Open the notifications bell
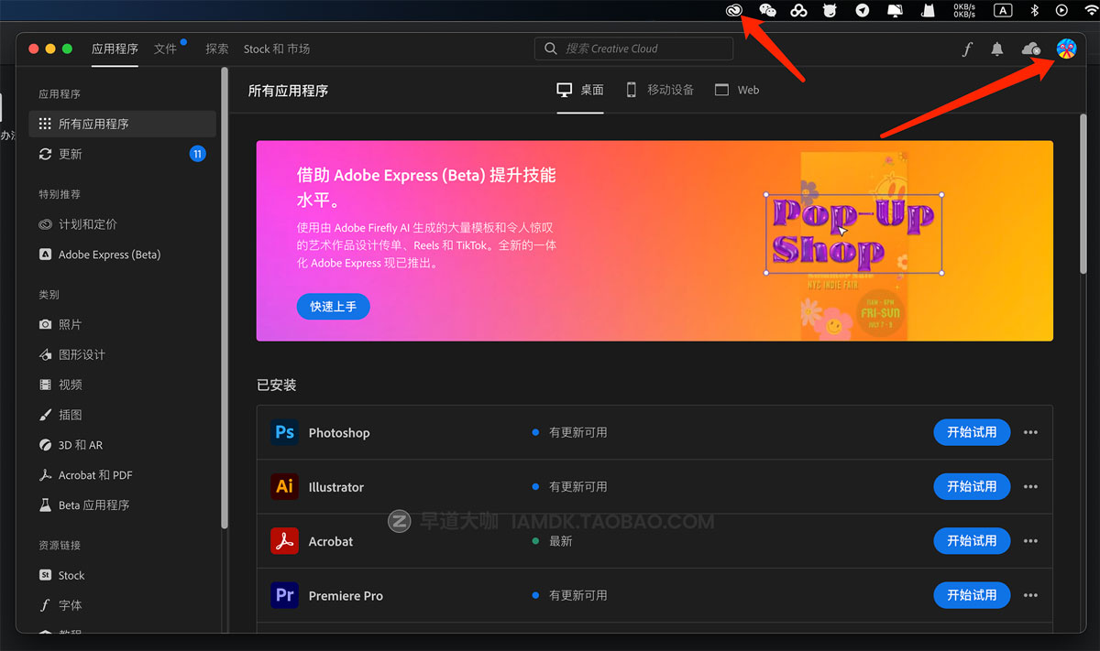This screenshot has width=1100, height=651. (x=997, y=49)
